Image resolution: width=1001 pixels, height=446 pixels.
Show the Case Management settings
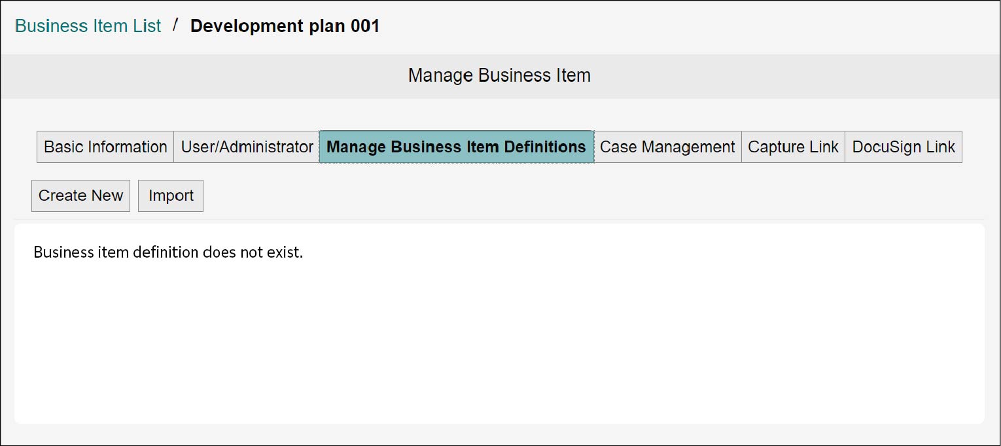click(x=667, y=147)
